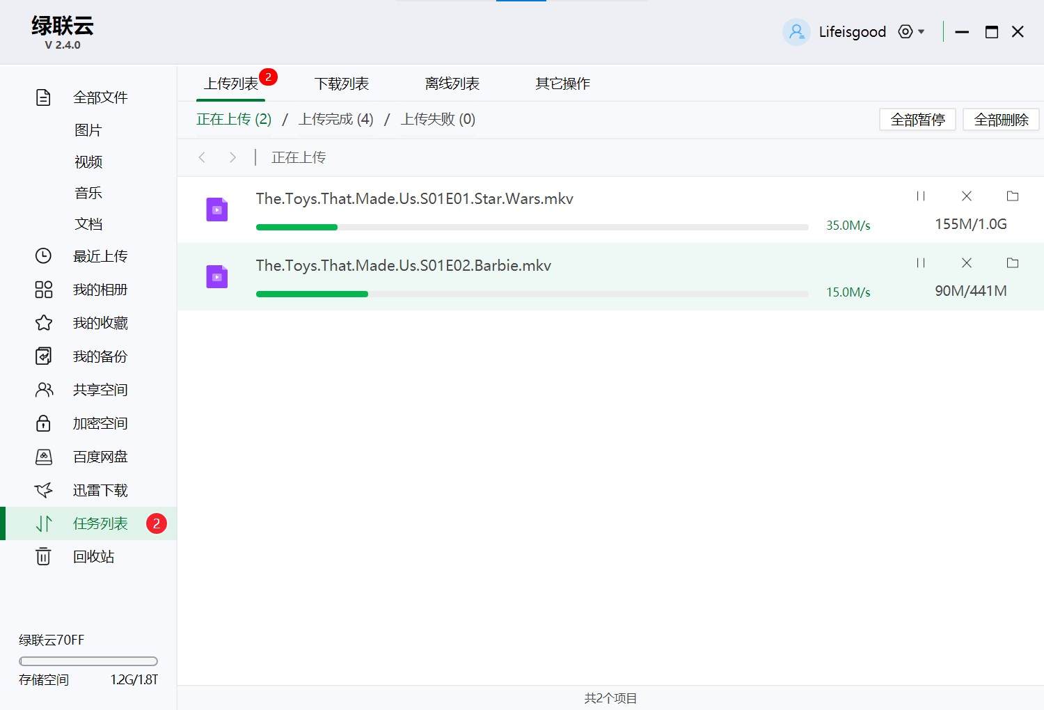Open My Albums grid icon
The image size is (1044, 710).
(x=43, y=290)
